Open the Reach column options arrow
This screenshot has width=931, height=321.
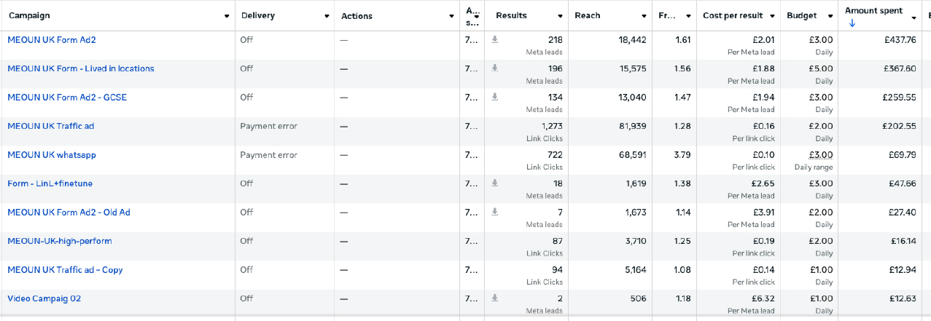coord(644,16)
